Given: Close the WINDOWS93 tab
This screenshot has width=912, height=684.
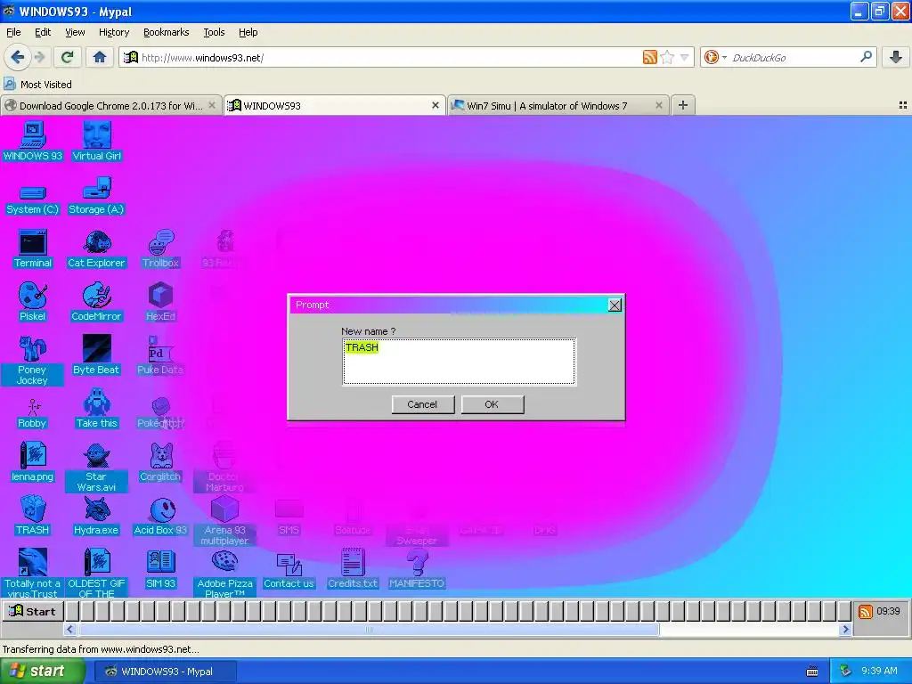Looking at the screenshot, I should [435, 105].
